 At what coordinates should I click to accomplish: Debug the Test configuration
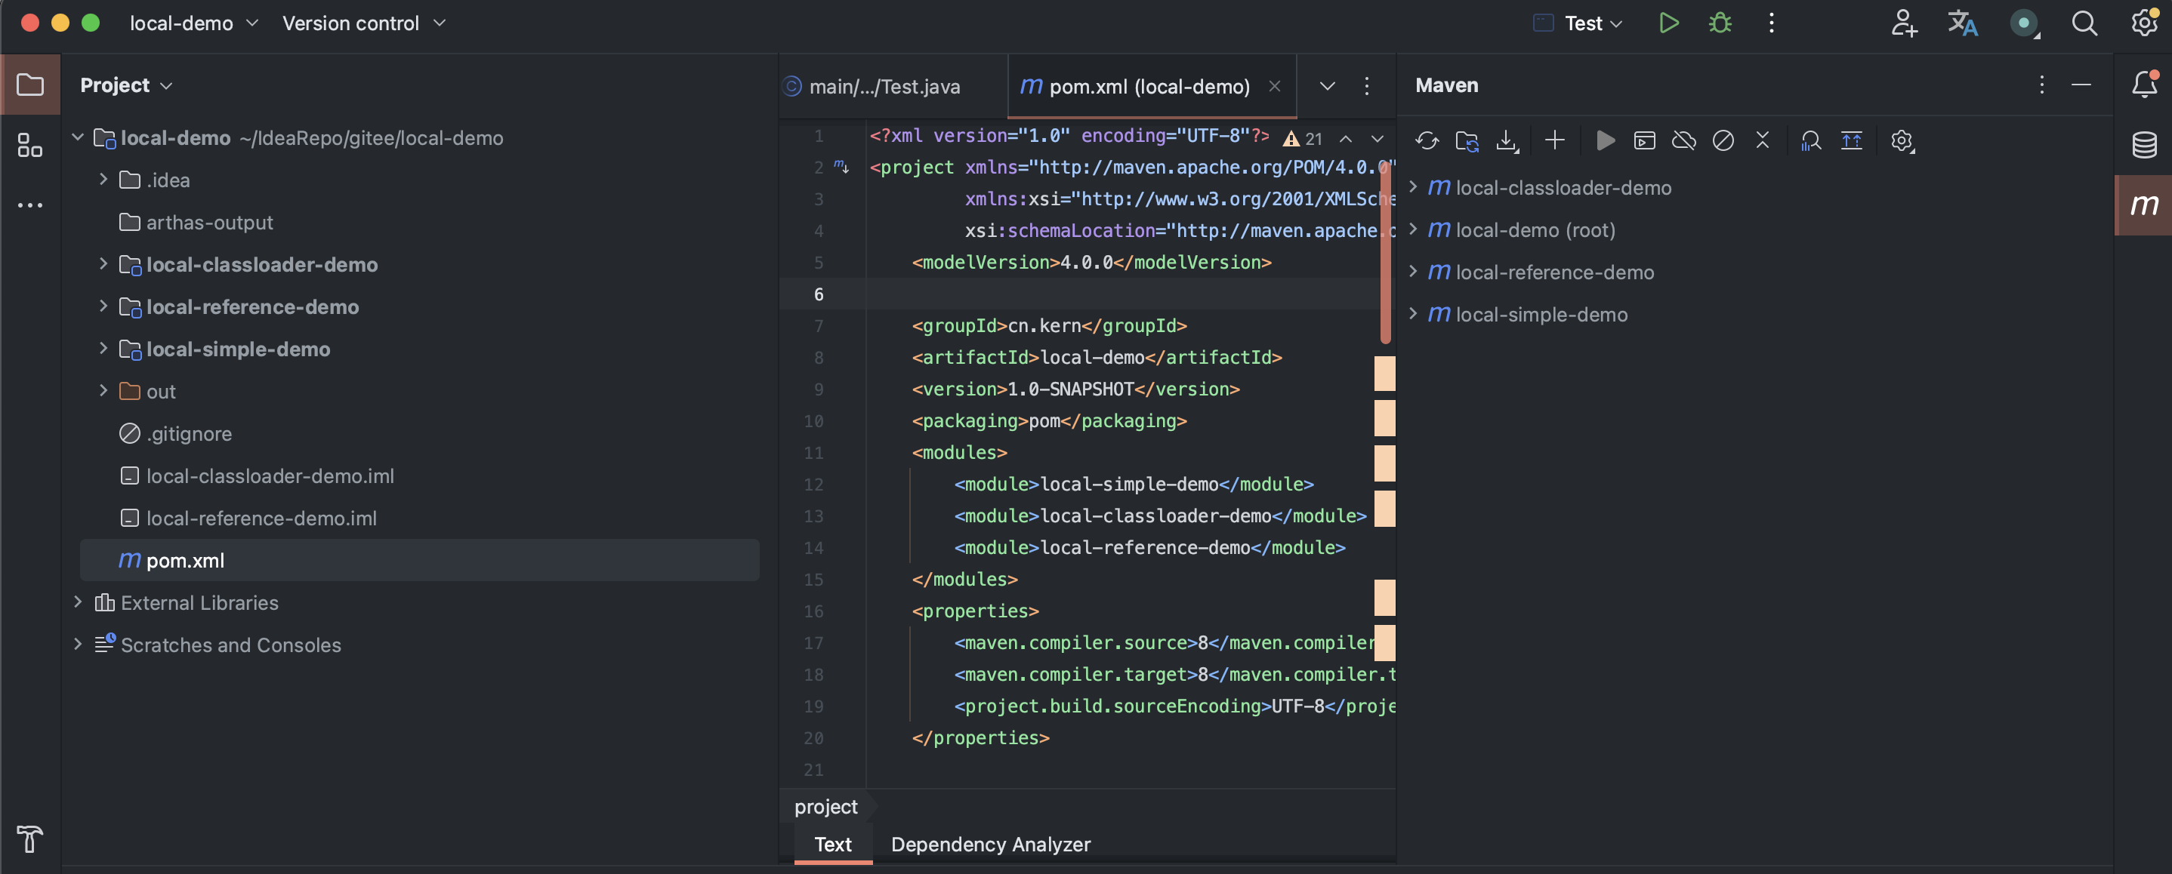[x=1720, y=23]
